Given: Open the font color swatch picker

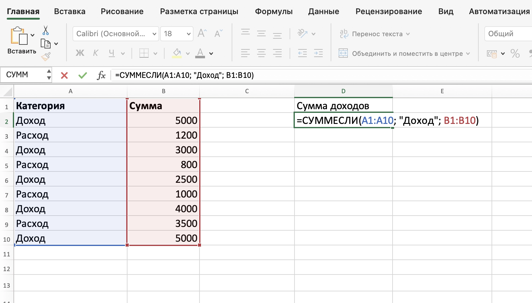Looking at the screenshot, I should (x=211, y=54).
